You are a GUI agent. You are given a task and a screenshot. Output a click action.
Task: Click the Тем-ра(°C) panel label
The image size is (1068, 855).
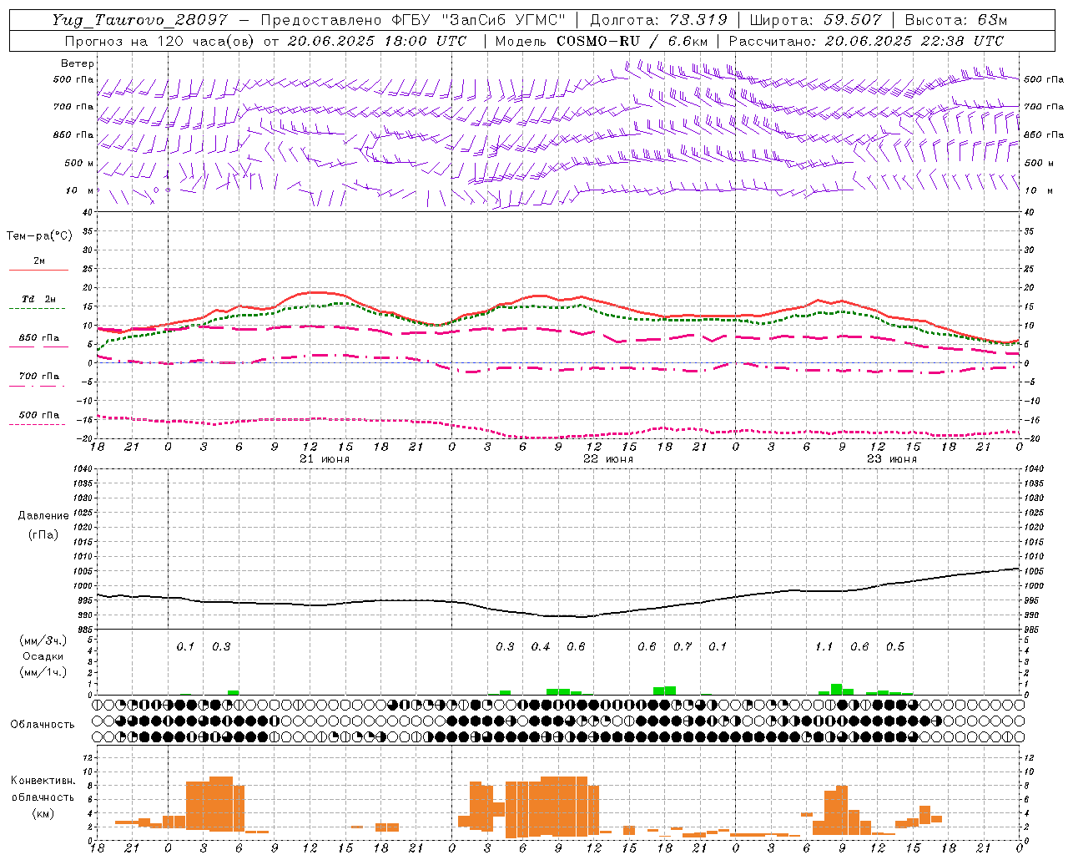[39, 236]
